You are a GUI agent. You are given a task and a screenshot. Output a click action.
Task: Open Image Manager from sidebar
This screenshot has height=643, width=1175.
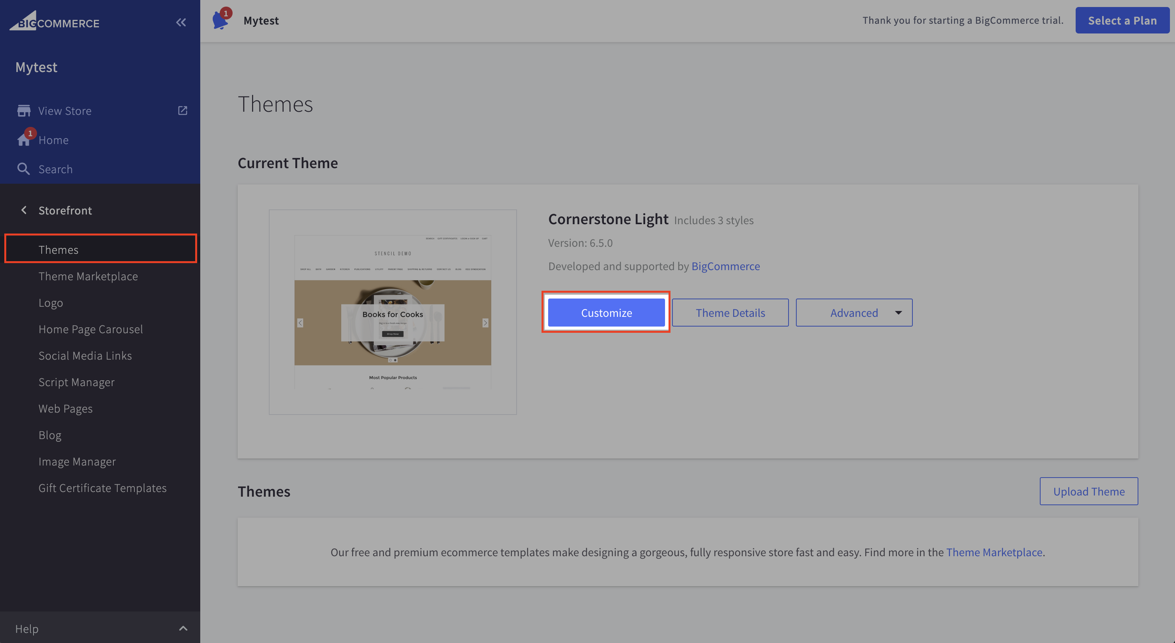pos(77,461)
